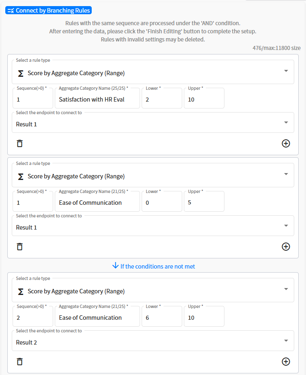Screen dimensions: 306x375
Task: Open rule type dropdown in first rule card
Action: (x=153, y=72)
